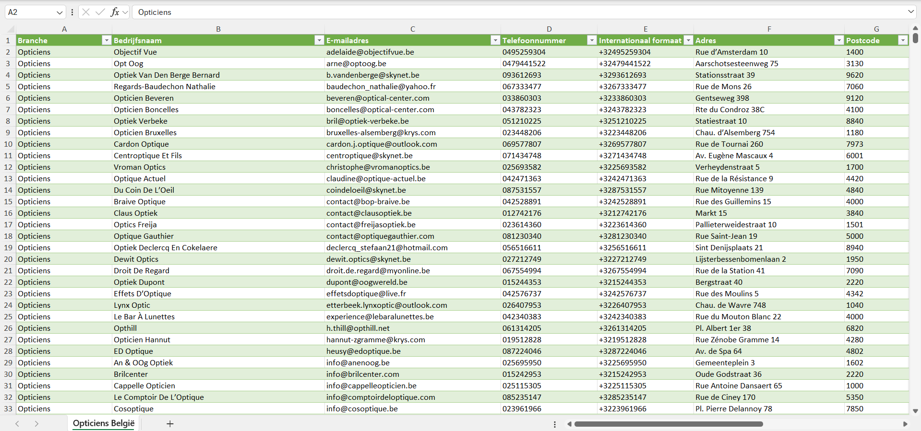Click the Insert Function fx icon
Screen dimensions: 921x431
pos(115,12)
